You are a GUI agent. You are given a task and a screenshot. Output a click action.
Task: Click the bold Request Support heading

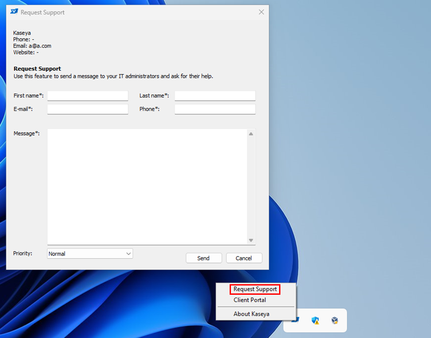pyautogui.click(x=38, y=69)
